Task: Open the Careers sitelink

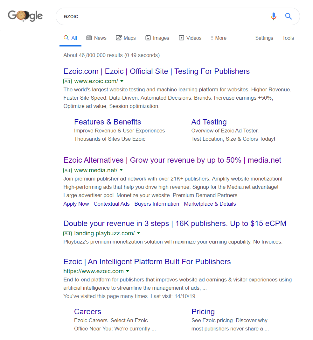Action: 87,312
